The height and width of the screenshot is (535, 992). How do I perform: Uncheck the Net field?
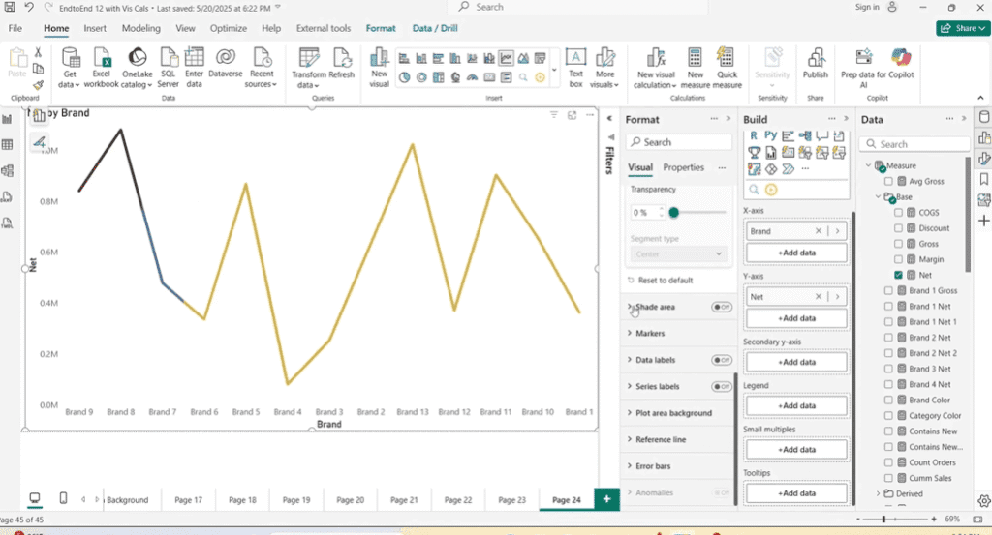click(x=898, y=275)
